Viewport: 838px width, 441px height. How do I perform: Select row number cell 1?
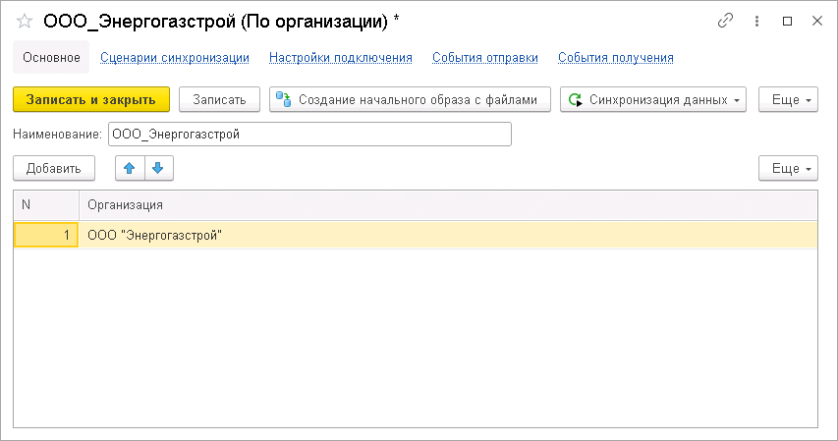click(46, 235)
